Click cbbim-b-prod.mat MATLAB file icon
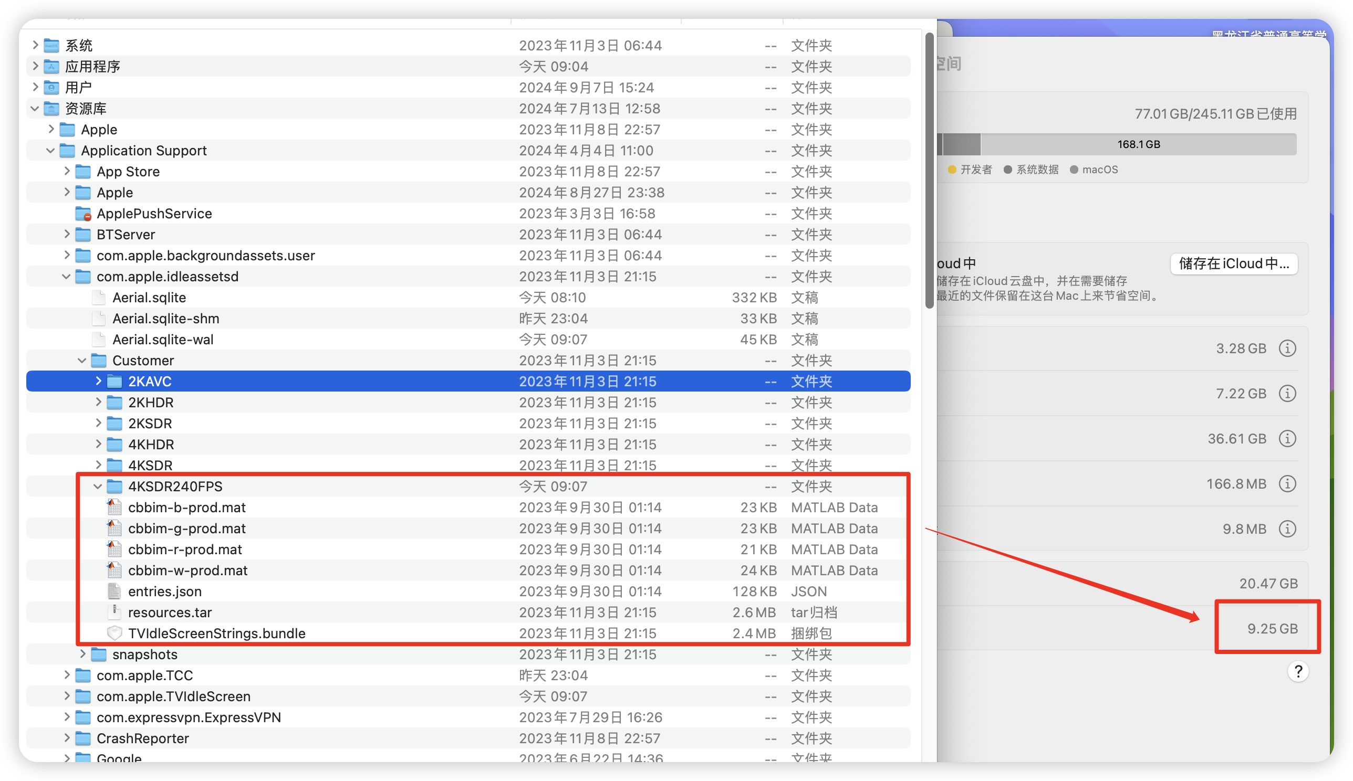Viewport: 1353px width, 781px height. click(115, 508)
